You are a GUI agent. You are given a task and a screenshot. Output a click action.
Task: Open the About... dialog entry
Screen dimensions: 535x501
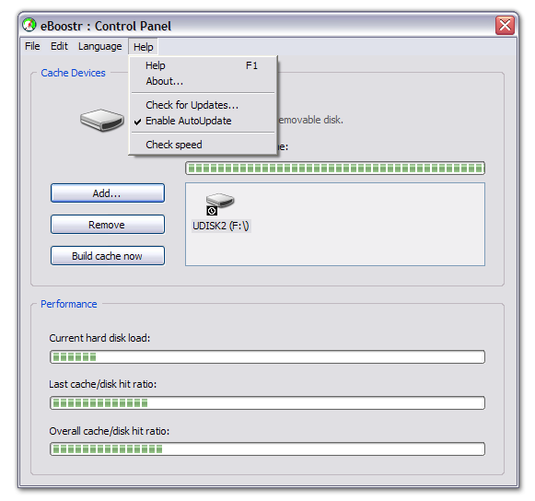(x=203, y=81)
